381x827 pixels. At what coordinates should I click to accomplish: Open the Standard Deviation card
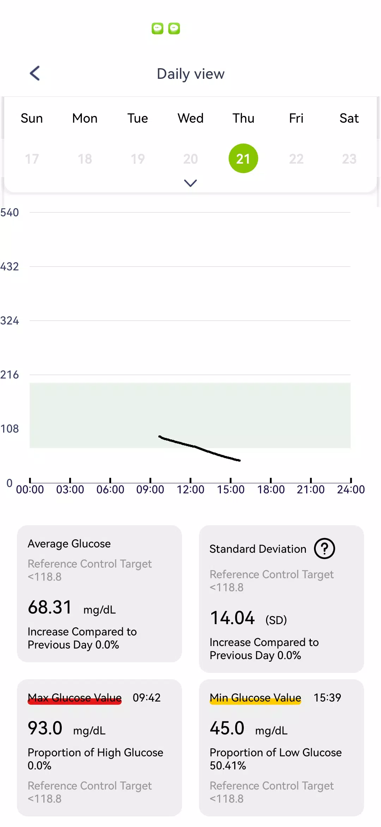tap(282, 599)
